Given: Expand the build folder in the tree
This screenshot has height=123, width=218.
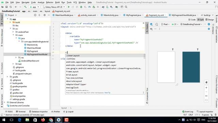Looking at the screenshot, I should [x=10, y=22].
